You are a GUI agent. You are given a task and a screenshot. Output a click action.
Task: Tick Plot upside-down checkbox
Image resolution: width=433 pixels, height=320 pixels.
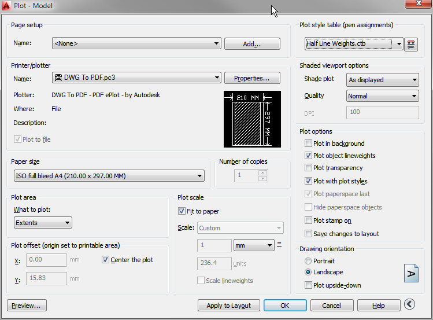click(308, 285)
